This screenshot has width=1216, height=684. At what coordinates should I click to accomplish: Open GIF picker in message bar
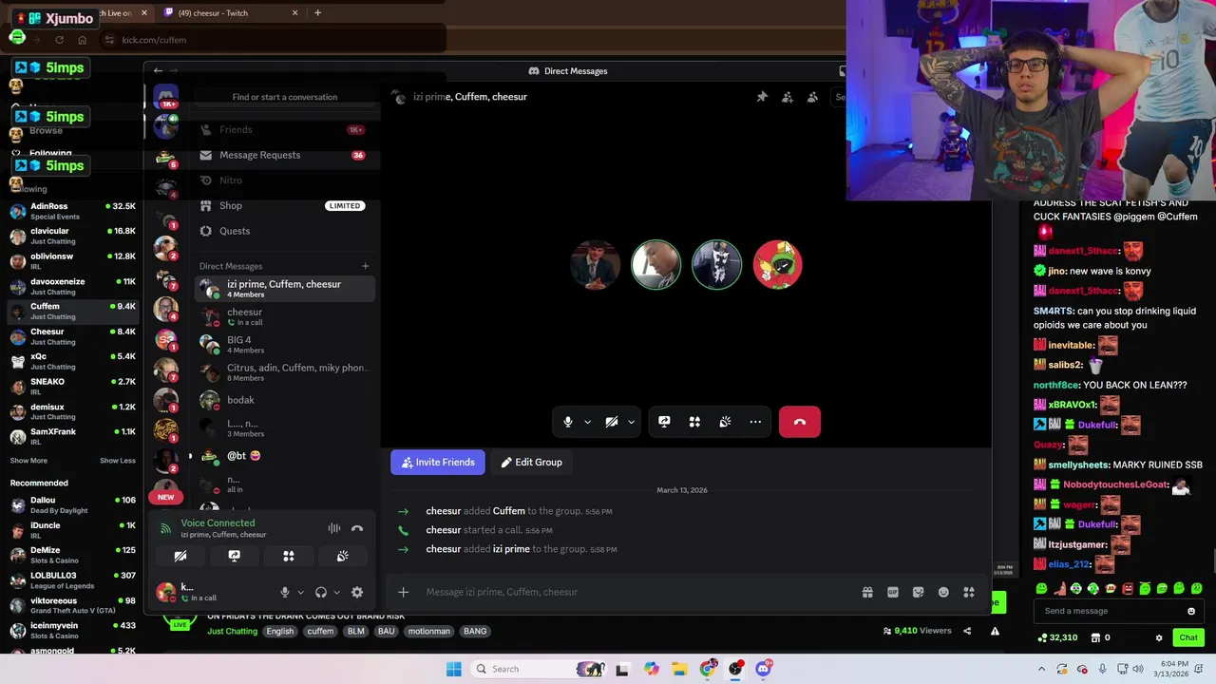coord(893,592)
